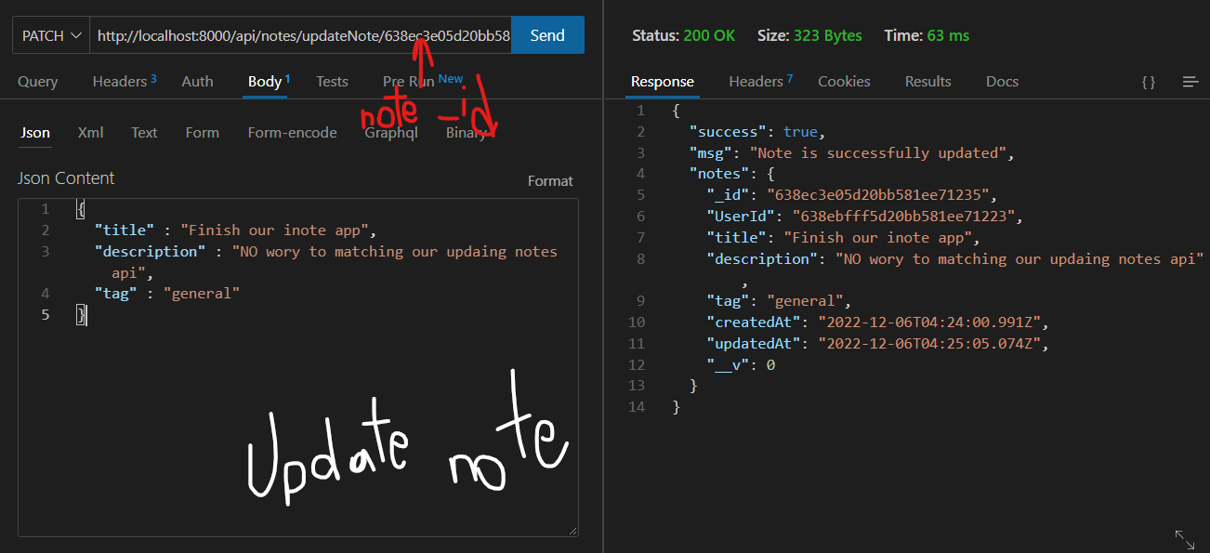Open the request Headers tab
The height and width of the screenshot is (553, 1210).
(119, 82)
